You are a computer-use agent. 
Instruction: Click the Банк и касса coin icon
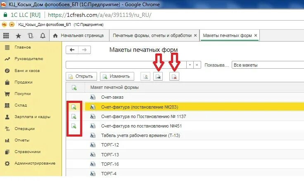coord(7,71)
